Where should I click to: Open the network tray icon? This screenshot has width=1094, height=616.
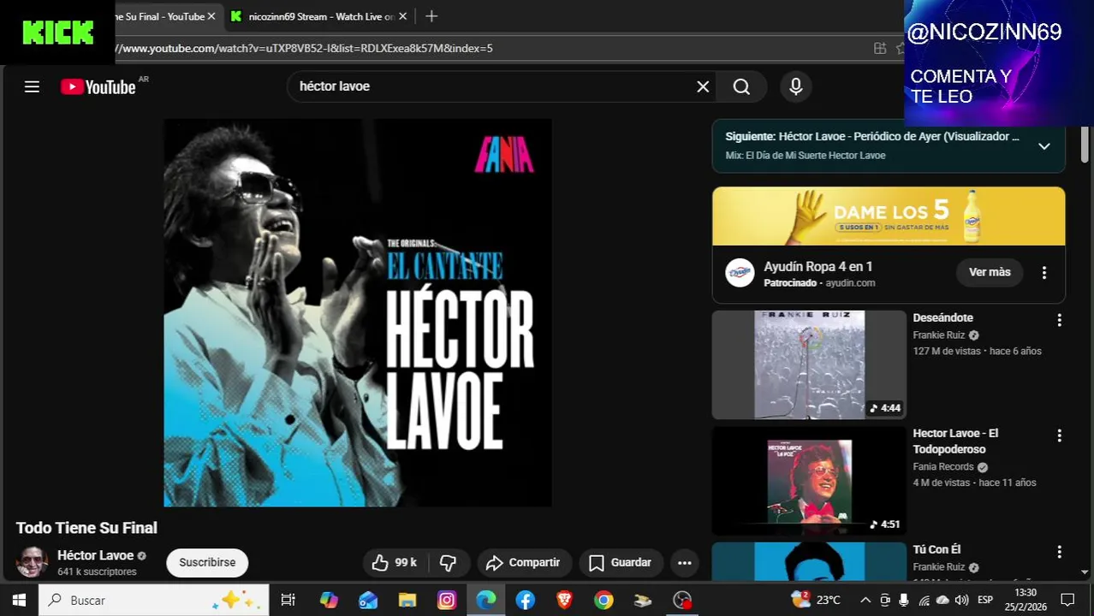coord(924,600)
